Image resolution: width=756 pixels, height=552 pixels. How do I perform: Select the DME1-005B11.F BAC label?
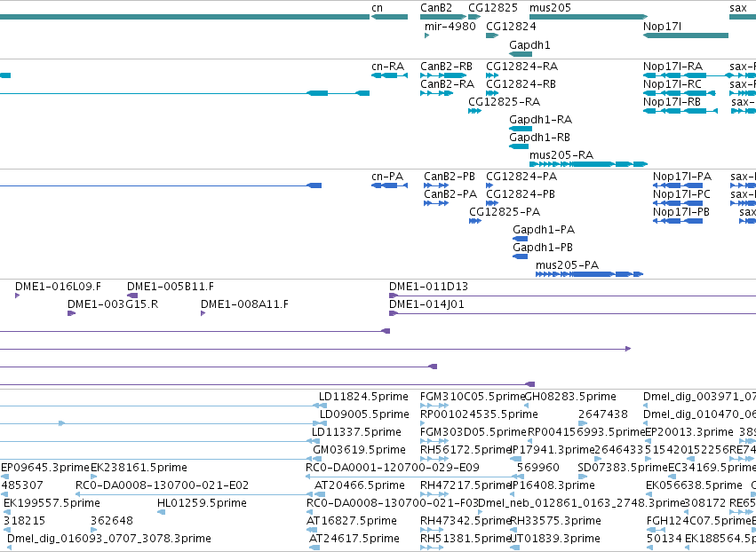(171, 287)
